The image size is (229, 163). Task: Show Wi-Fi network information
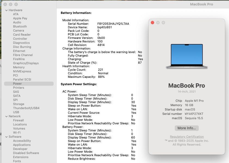17,133
